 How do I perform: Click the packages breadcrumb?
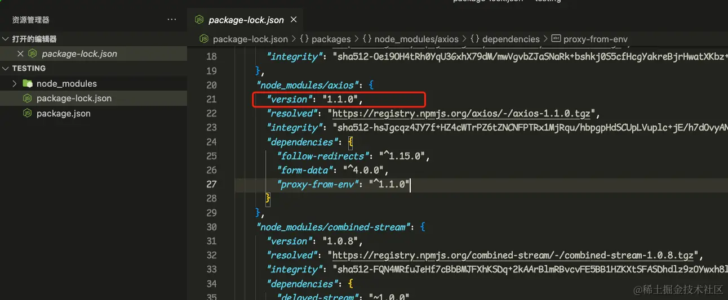coord(331,39)
